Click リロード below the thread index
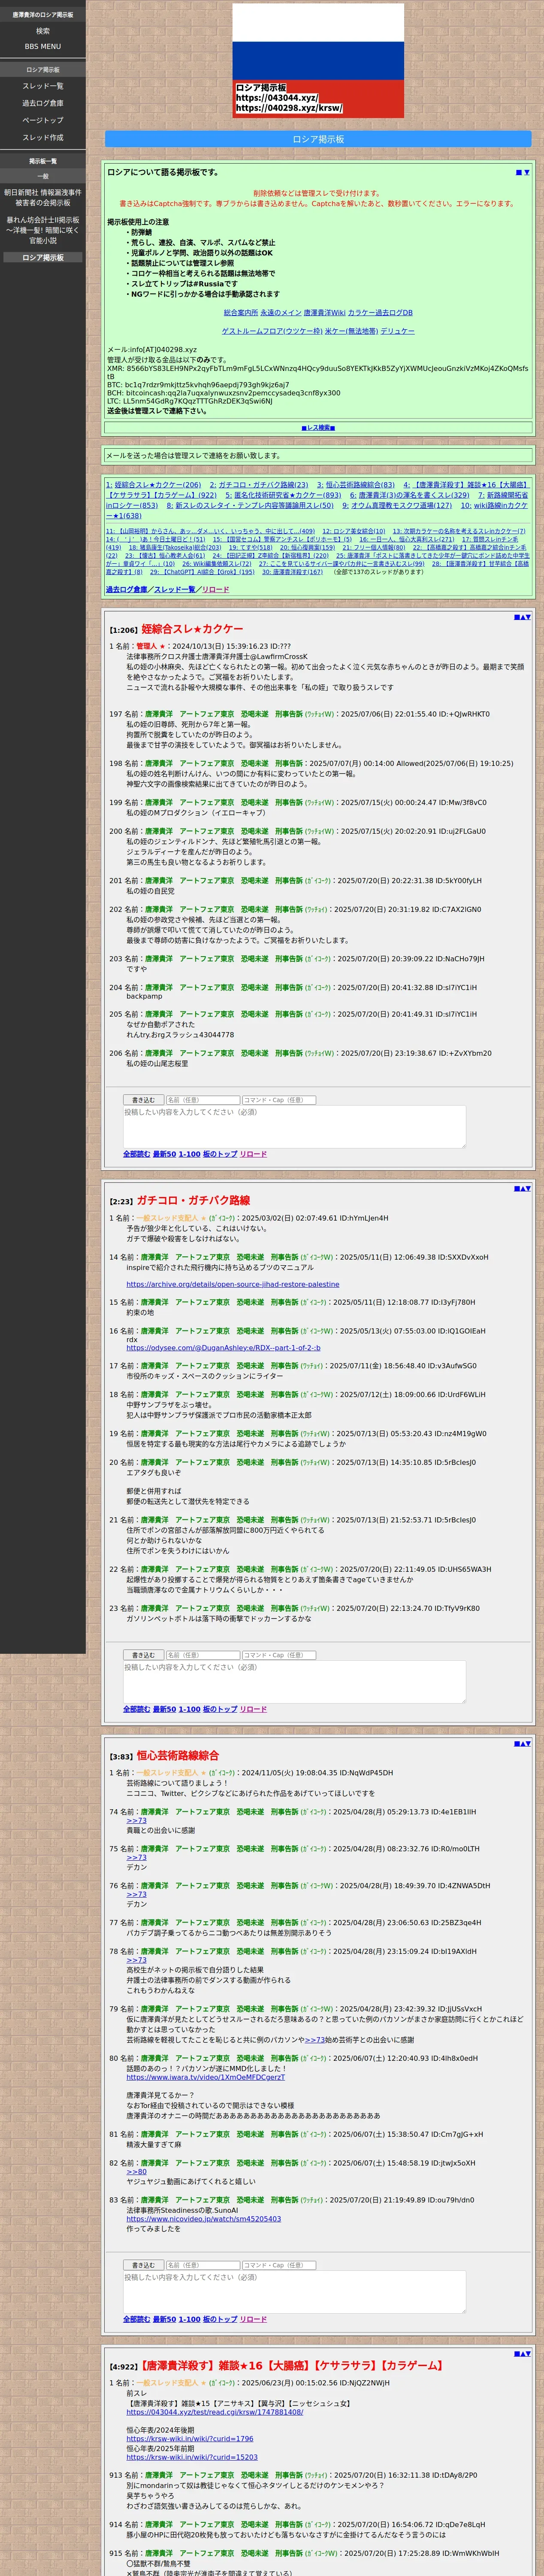544x2576 pixels. [215, 589]
